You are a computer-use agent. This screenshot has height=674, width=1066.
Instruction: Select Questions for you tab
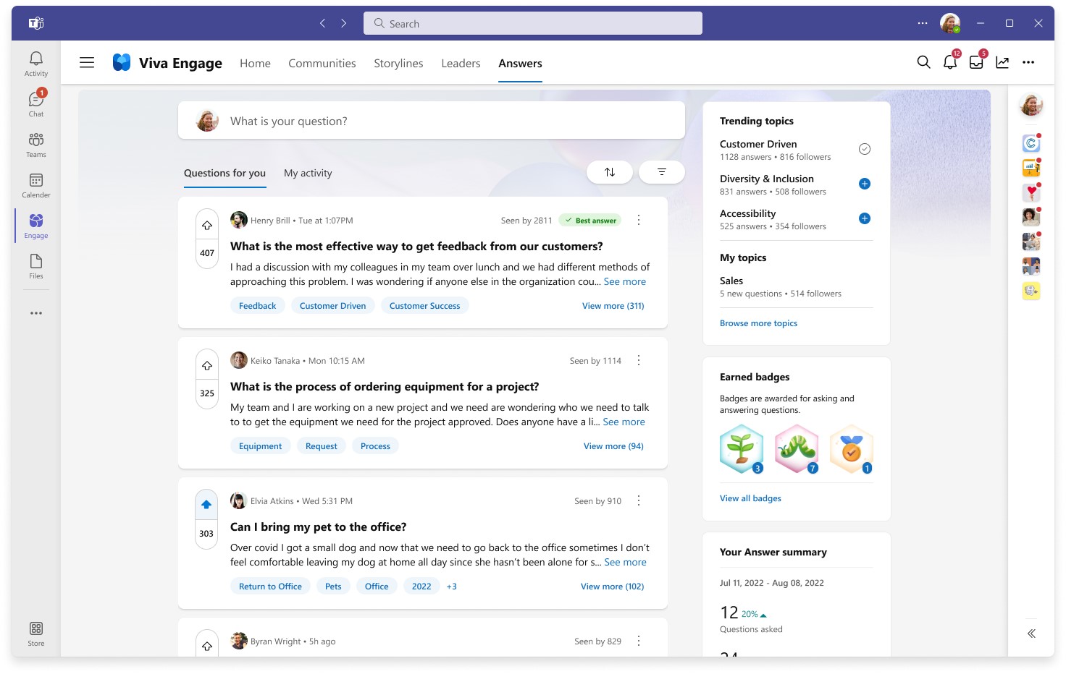224,173
